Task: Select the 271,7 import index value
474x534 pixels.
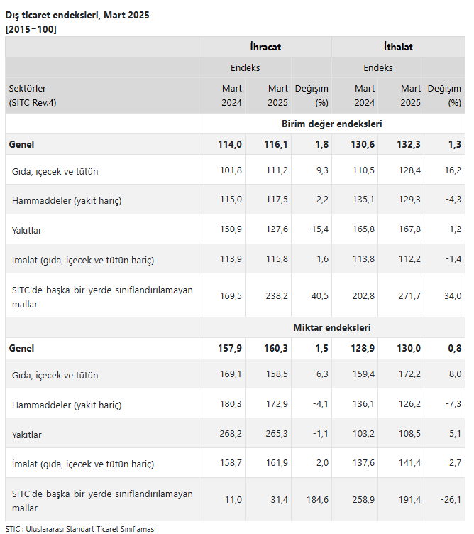Action: tap(409, 295)
